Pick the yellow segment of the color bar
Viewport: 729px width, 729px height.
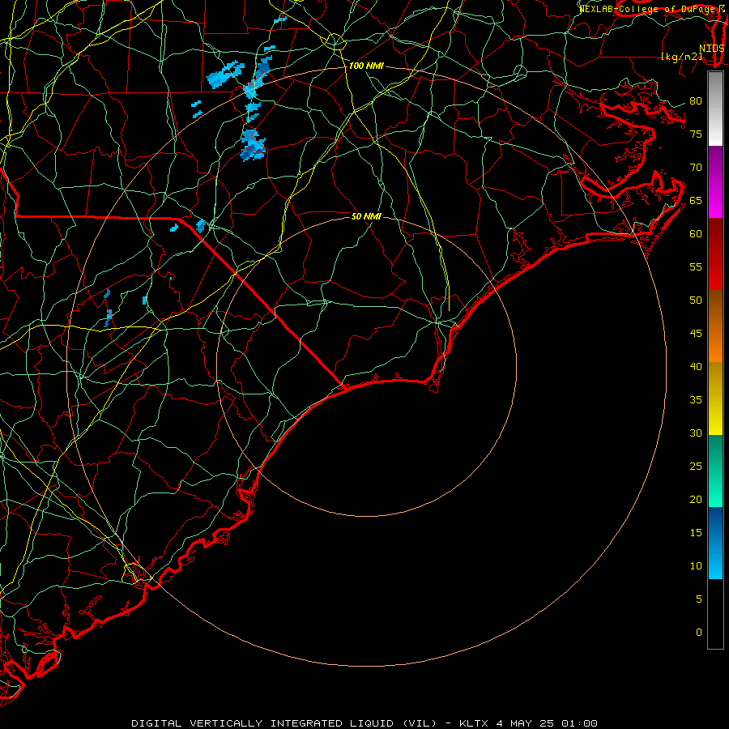[x=715, y=399]
